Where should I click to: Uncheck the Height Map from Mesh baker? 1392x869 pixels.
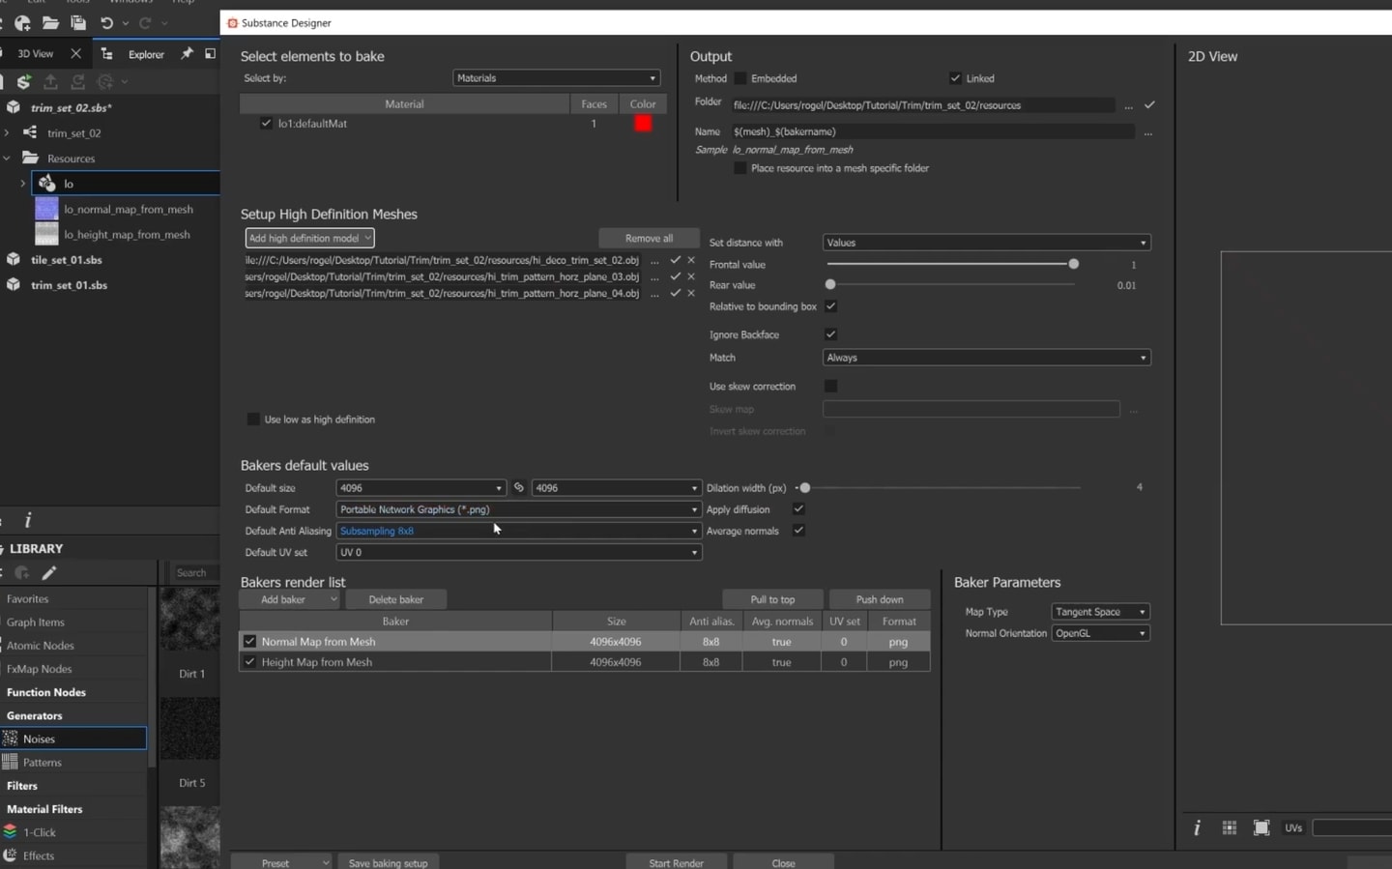point(250,662)
